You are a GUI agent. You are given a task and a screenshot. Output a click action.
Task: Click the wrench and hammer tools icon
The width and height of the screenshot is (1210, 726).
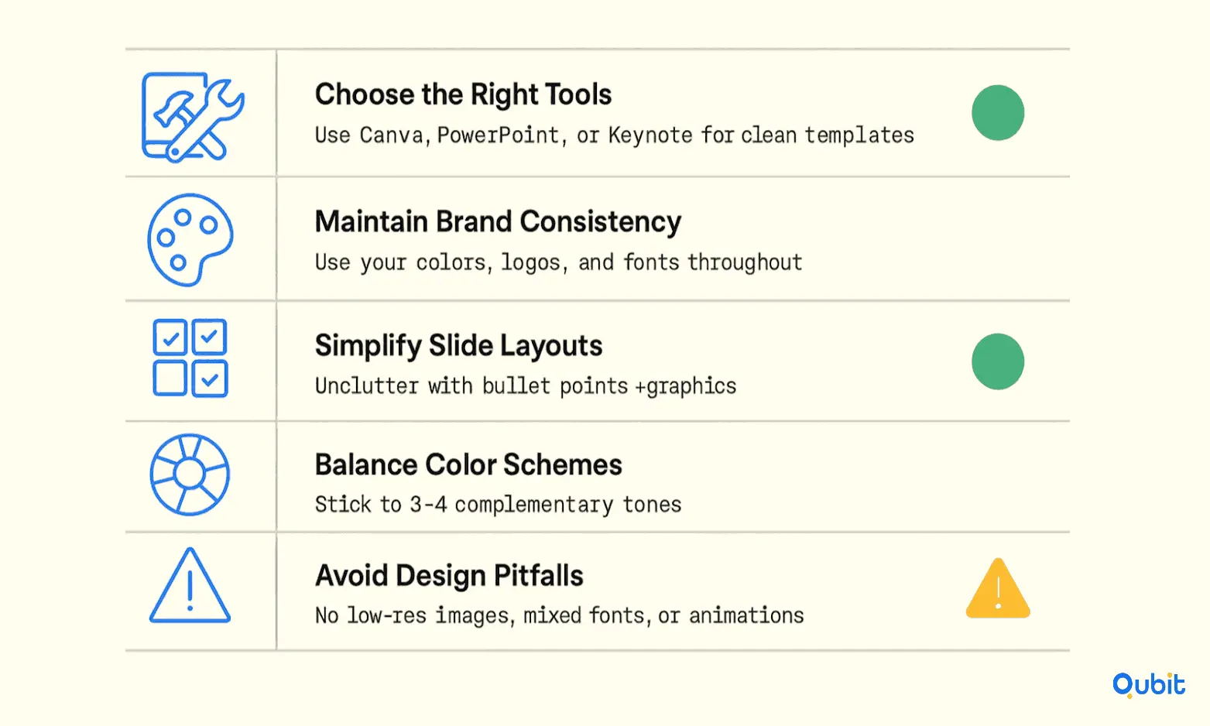coord(193,117)
